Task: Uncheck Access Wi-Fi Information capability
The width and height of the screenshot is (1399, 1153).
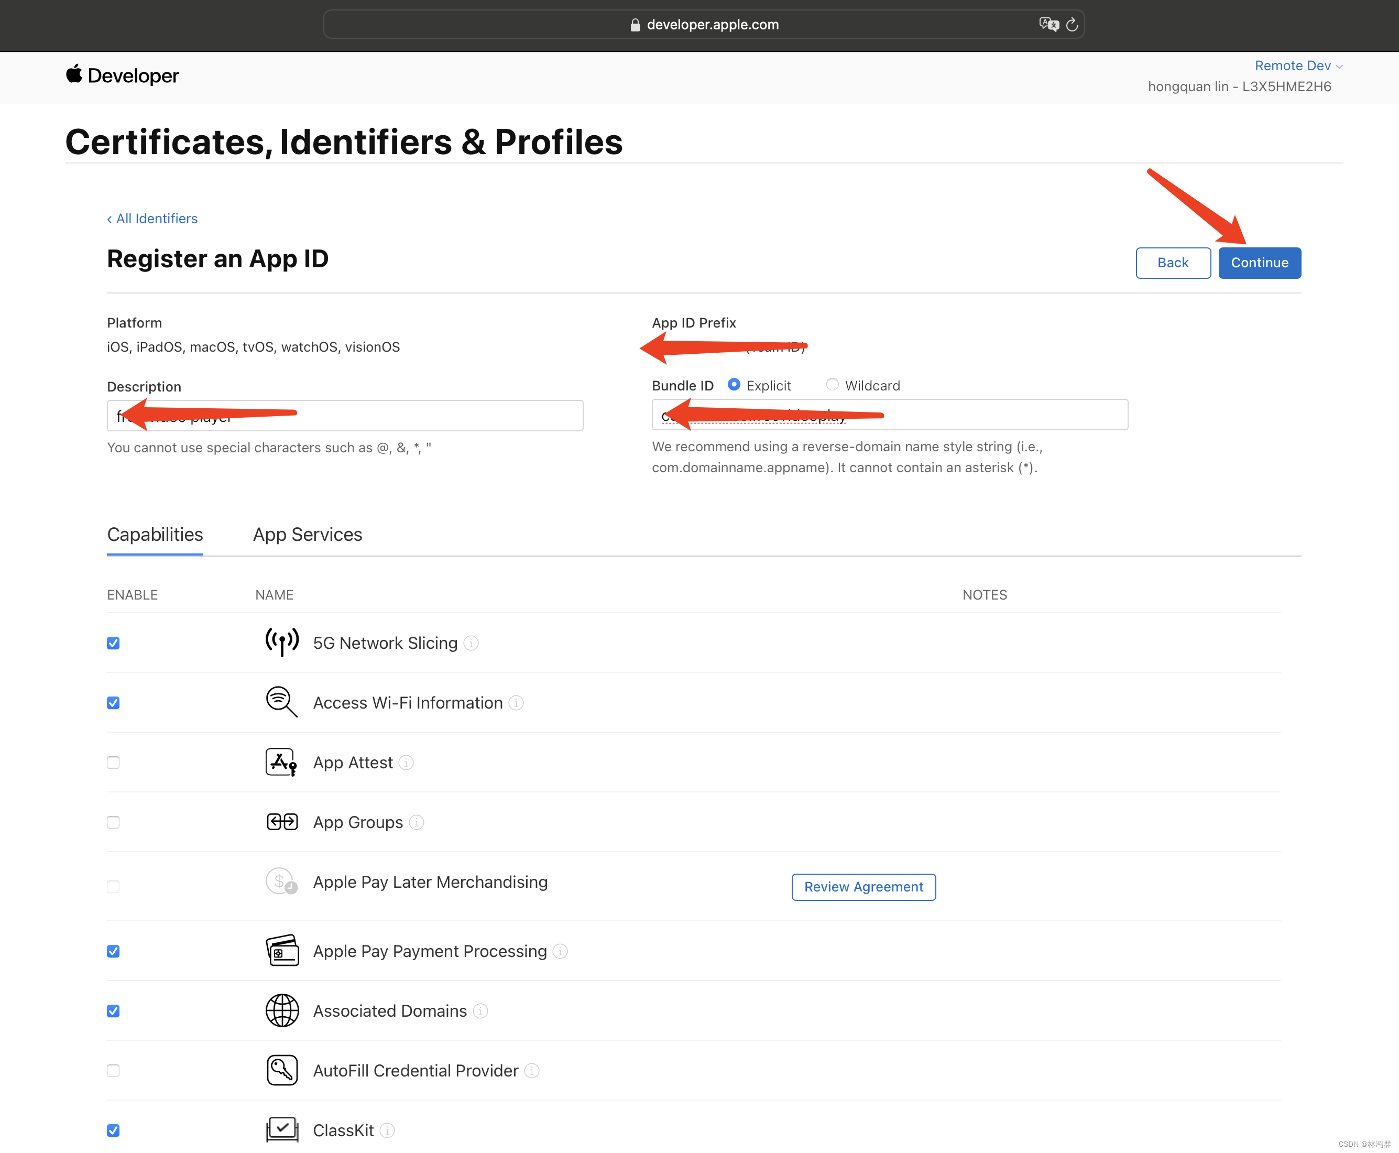Action: [114, 703]
